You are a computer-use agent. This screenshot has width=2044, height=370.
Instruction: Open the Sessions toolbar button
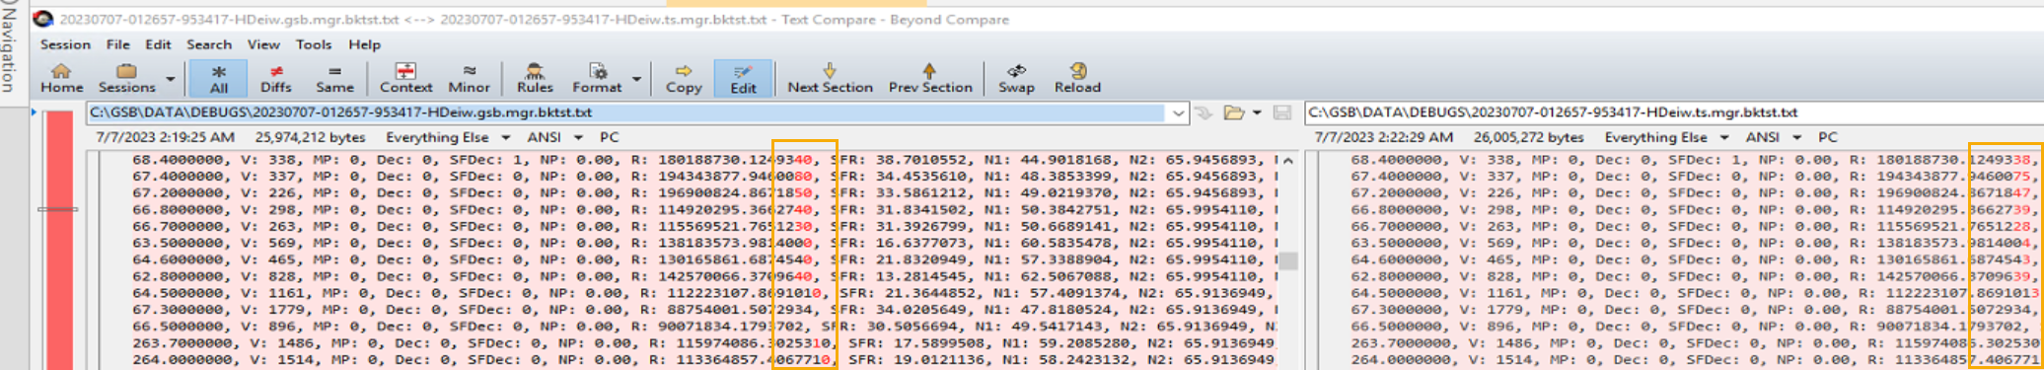pyautogui.click(x=126, y=78)
